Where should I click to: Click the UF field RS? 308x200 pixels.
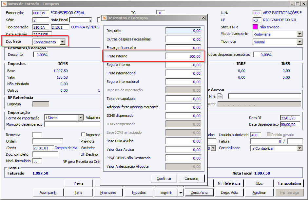tap(257, 20)
